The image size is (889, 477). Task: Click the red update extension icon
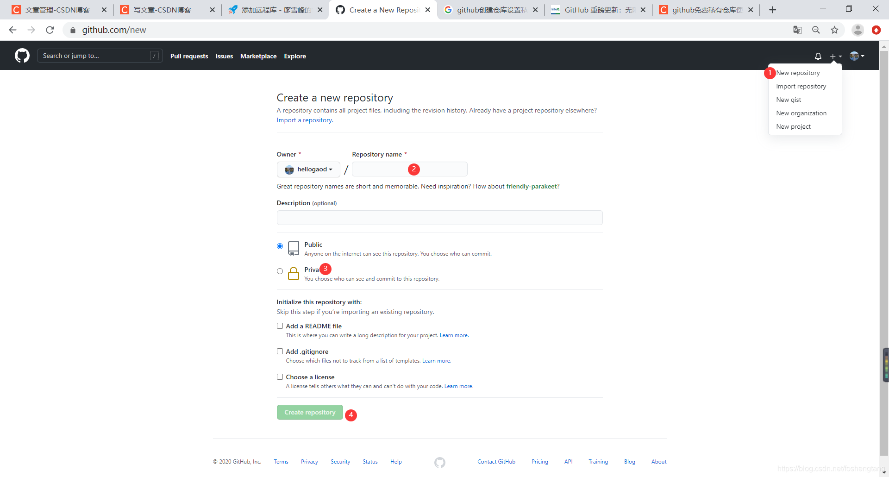(x=876, y=30)
